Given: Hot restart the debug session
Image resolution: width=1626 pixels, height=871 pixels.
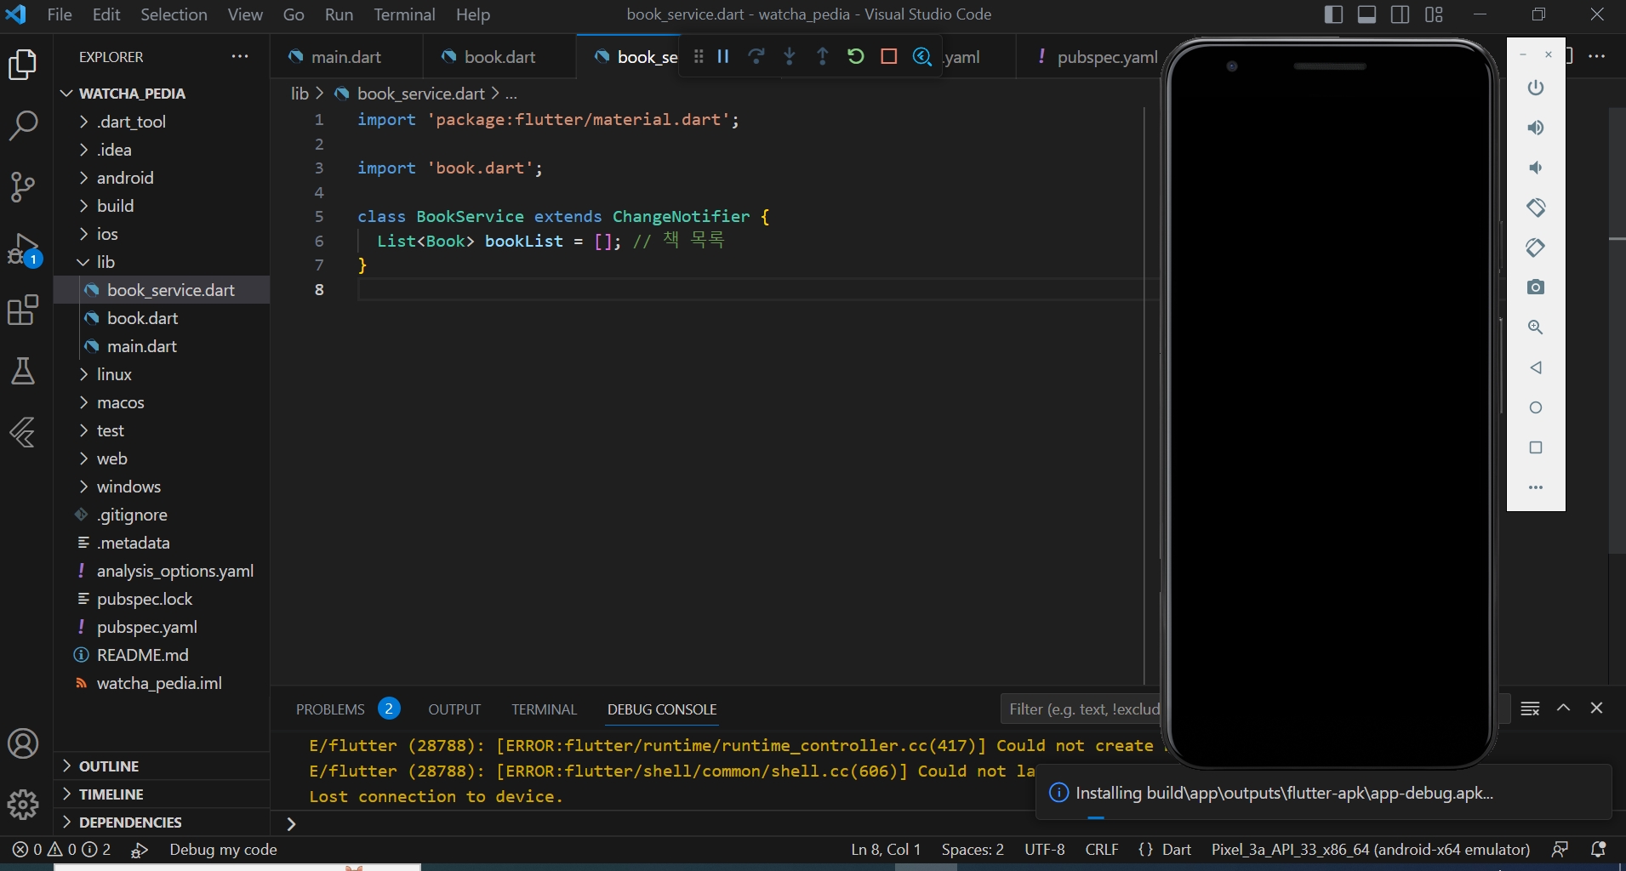Looking at the screenshot, I should tap(856, 56).
